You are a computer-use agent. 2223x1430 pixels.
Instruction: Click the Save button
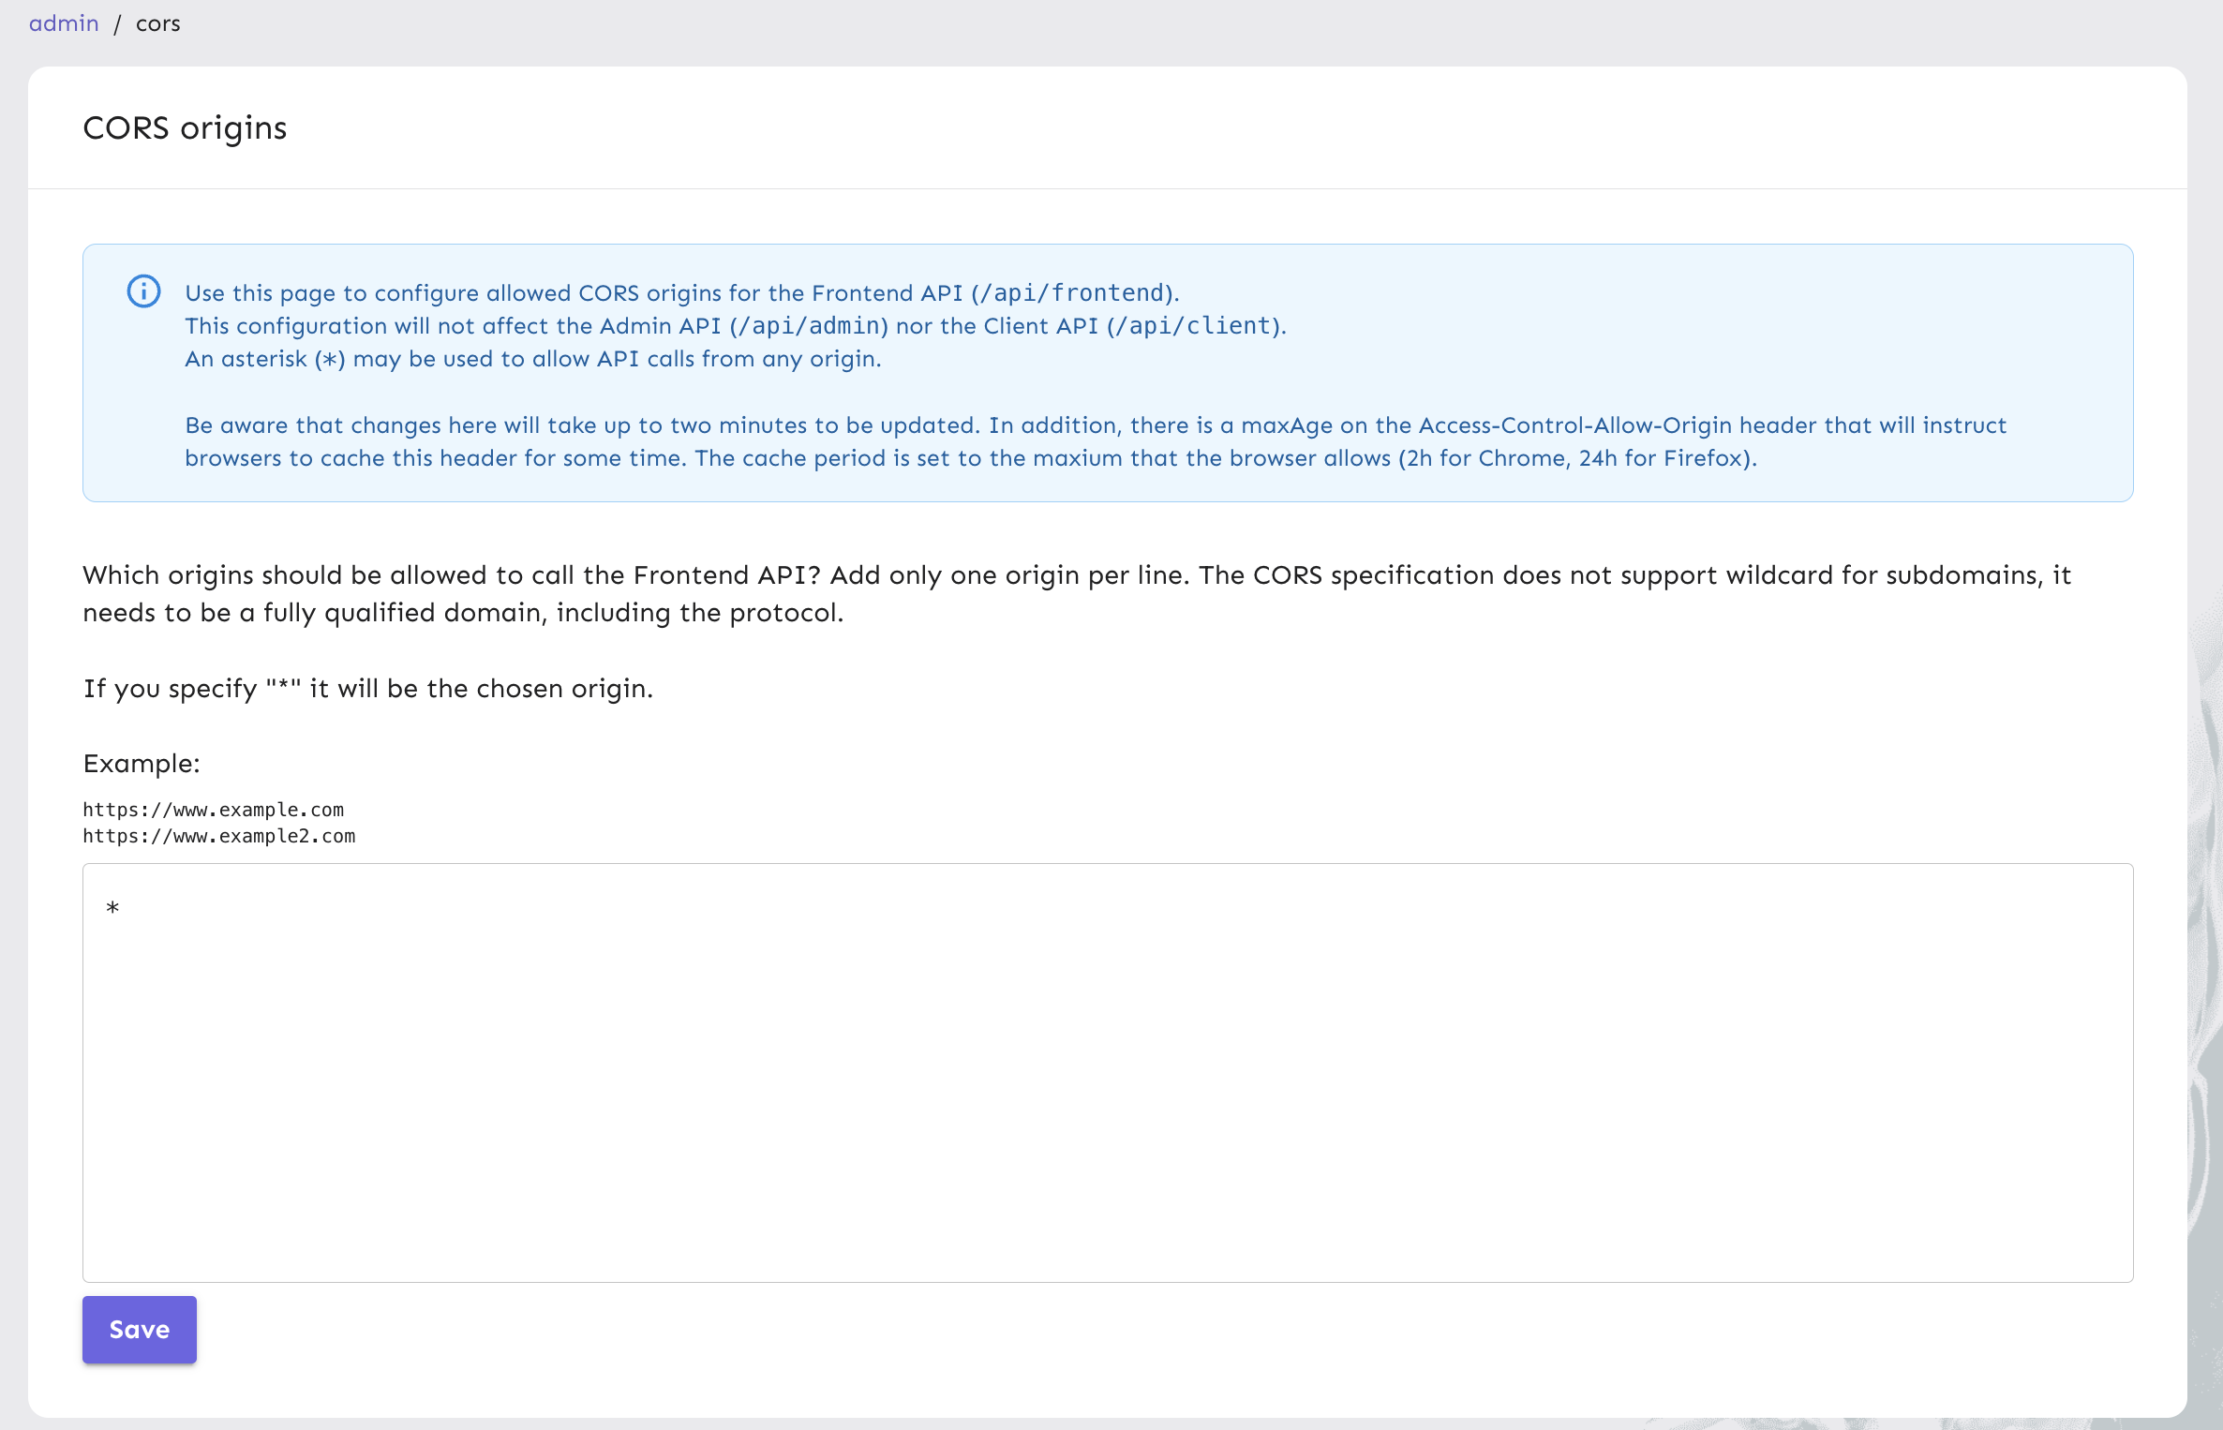[x=140, y=1330]
